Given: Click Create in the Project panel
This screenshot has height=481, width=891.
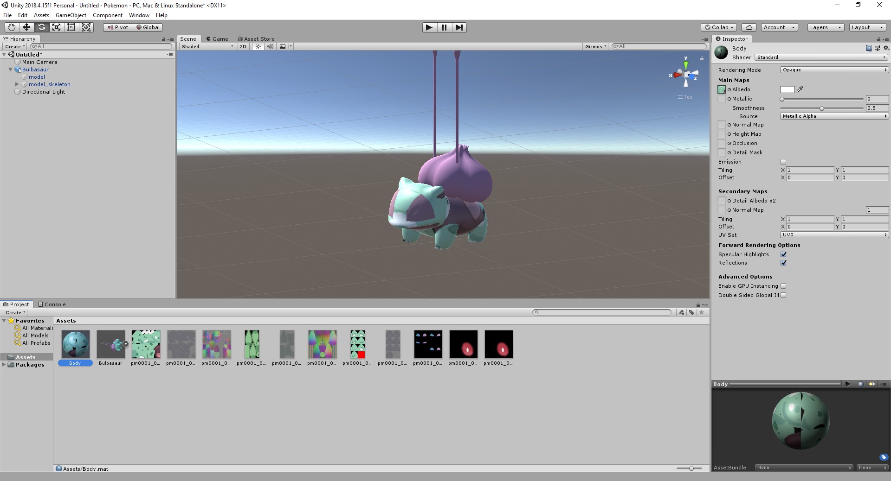Looking at the screenshot, I should [15, 312].
